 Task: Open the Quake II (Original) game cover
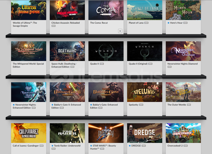[145, 51]
